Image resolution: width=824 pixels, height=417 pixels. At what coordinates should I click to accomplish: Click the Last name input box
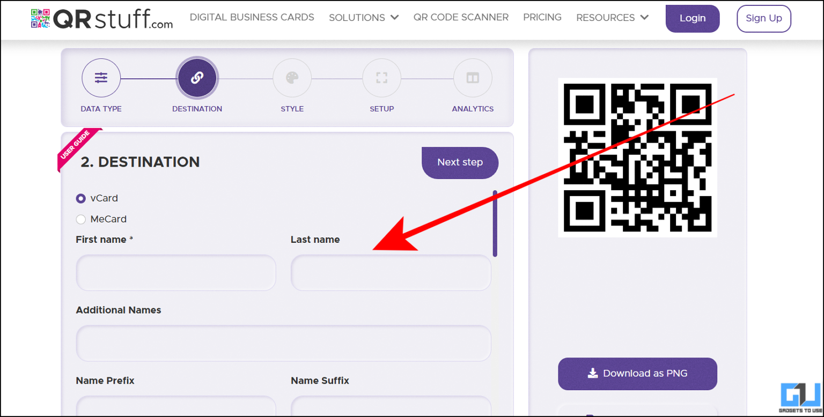tap(391, 273)
